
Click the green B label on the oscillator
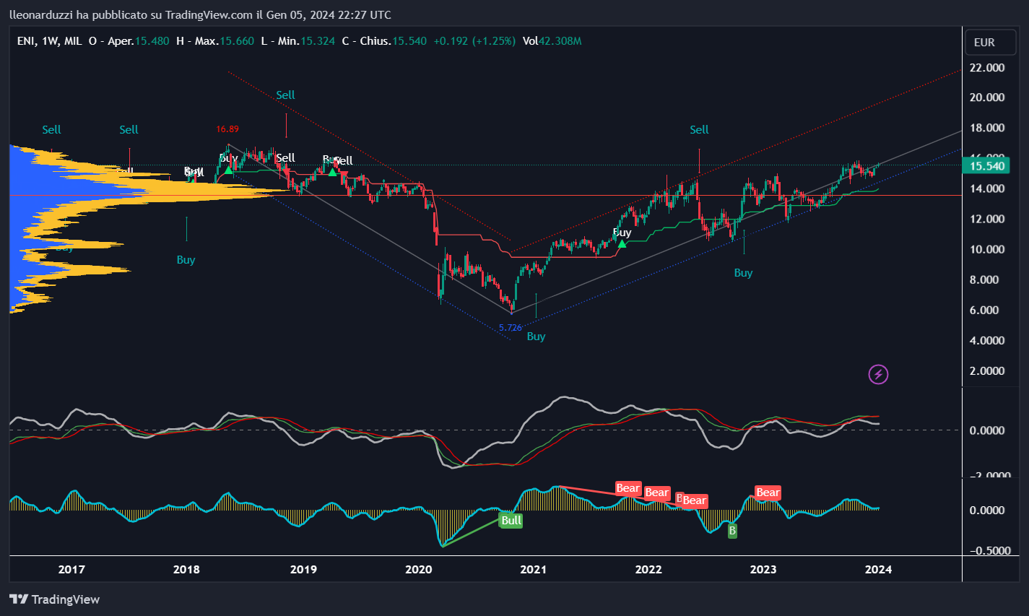tap(732, 531)
